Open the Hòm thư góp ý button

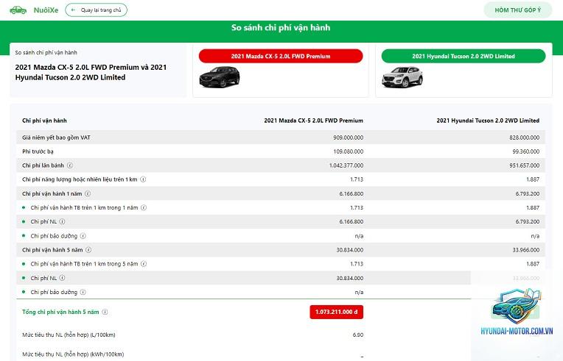coord(518,10)
